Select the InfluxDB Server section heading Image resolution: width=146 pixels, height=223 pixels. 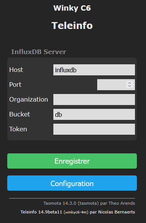click(x=39, y=52)
